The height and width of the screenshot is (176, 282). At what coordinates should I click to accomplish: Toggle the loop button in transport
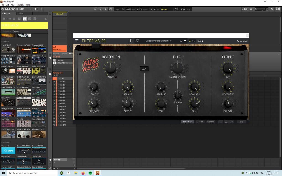[x=111, y=9]
